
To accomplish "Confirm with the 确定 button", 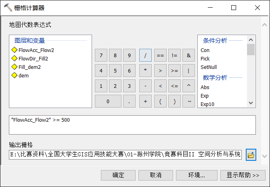I will click(118, 175).
